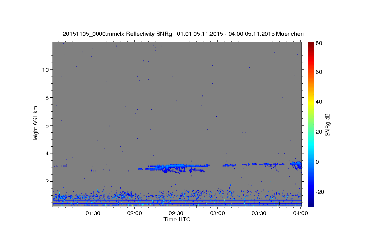Screen dimensions: 373x248
Task: Click the colorbar value 80
Action: coord(319,43)
